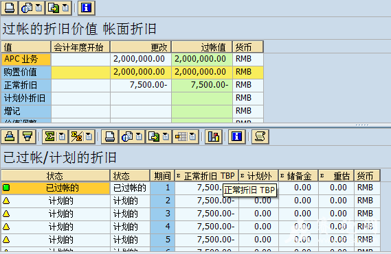Click the scroll document icon in lower toolbar
The width and height of the screenshot is (391, 254).
260,137
